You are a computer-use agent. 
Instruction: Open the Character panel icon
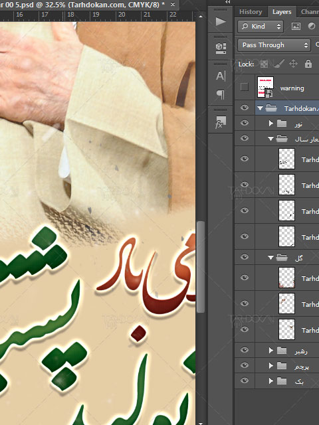click(x=221, y=76)
